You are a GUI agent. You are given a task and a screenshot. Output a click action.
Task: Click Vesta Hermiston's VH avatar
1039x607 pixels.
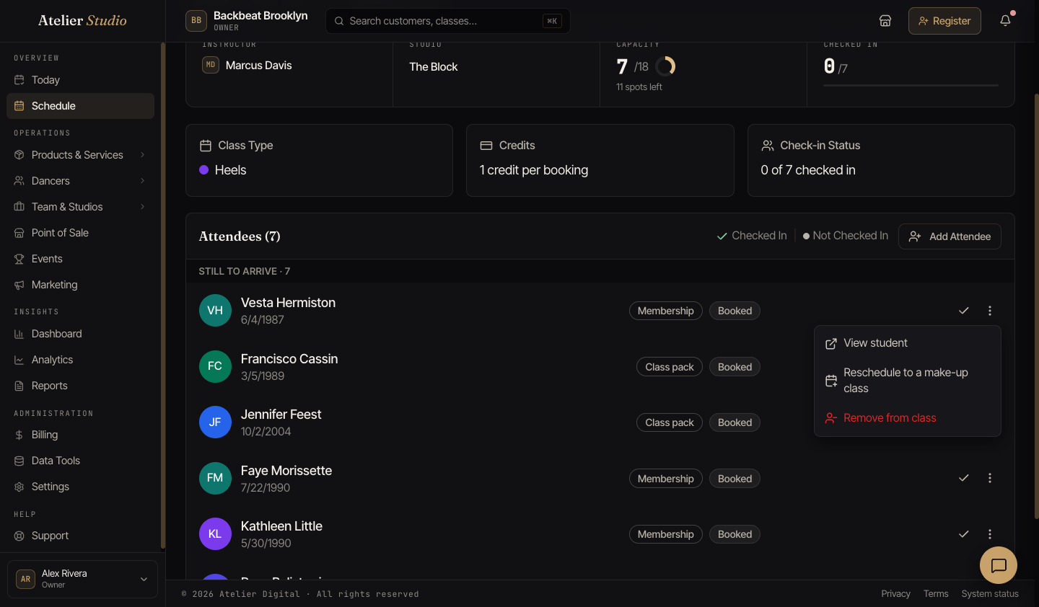click(x=215, y=311)
